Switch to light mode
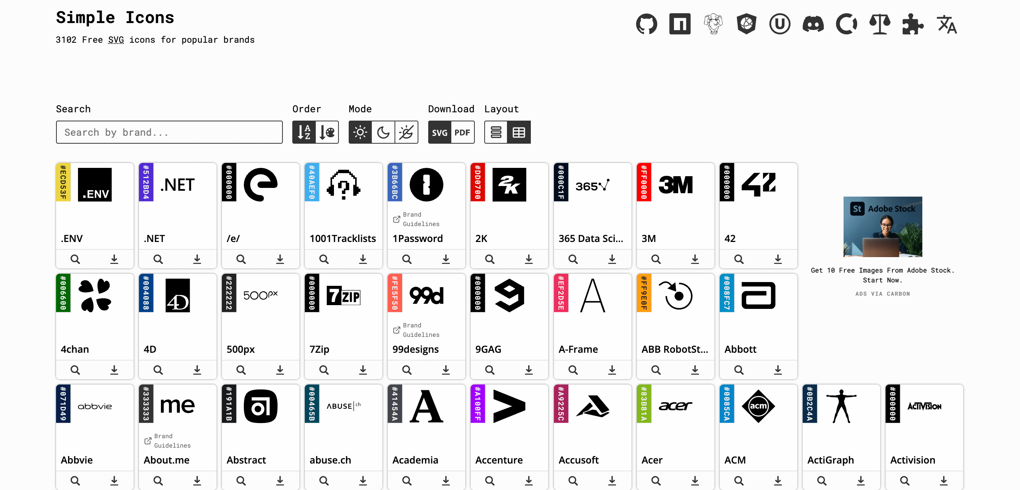Screen dimensions: 1020x490 click(360, 132)
